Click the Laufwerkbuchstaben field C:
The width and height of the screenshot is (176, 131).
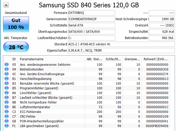pyautogui.click(x=92, y=38)
